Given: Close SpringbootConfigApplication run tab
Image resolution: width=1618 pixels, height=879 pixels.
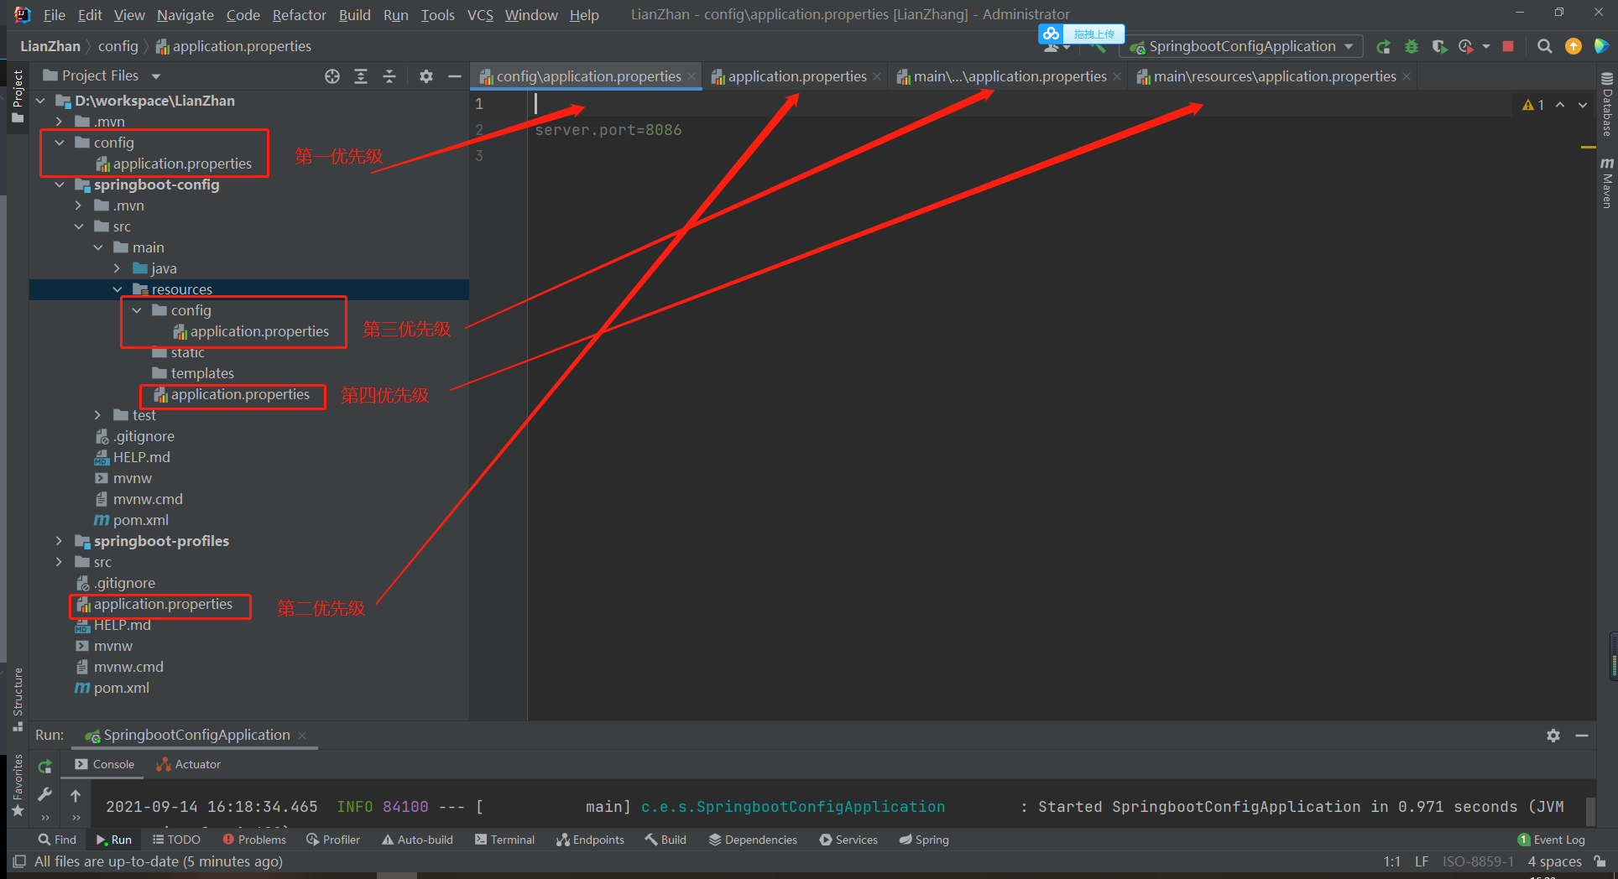Looking at the screenshot, I should coord(302,736).
